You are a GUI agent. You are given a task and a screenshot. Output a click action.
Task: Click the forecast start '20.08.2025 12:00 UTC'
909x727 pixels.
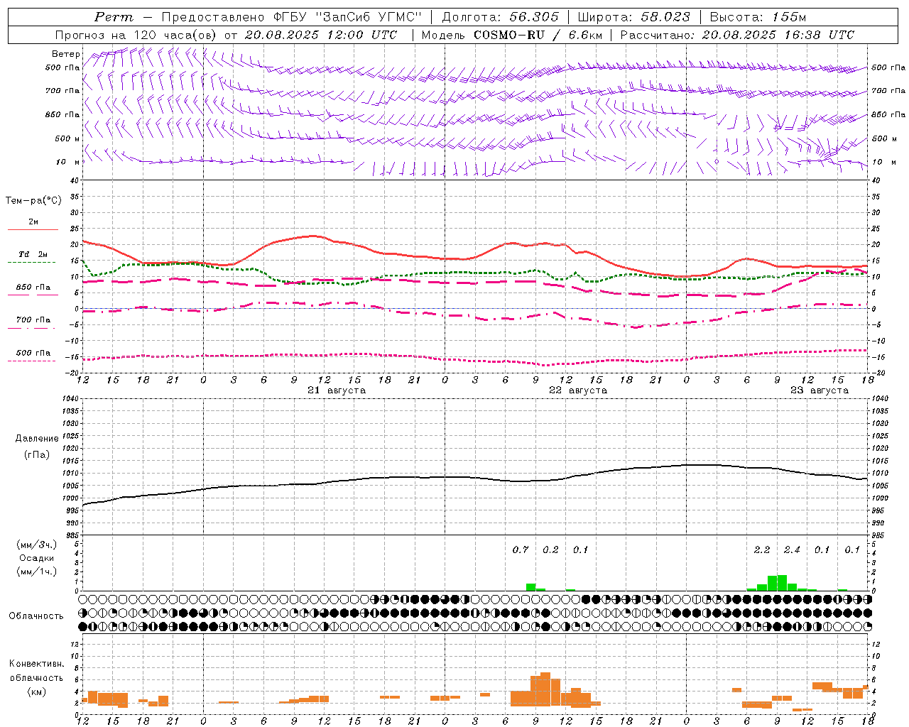[321, 34]
